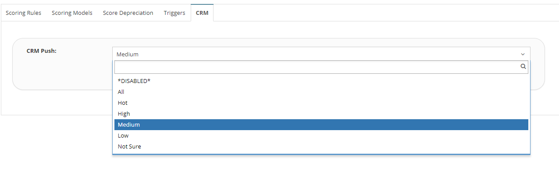Screen dimensions: 559x169
Task: Select the CRM tab
Action: coord(202,13)
